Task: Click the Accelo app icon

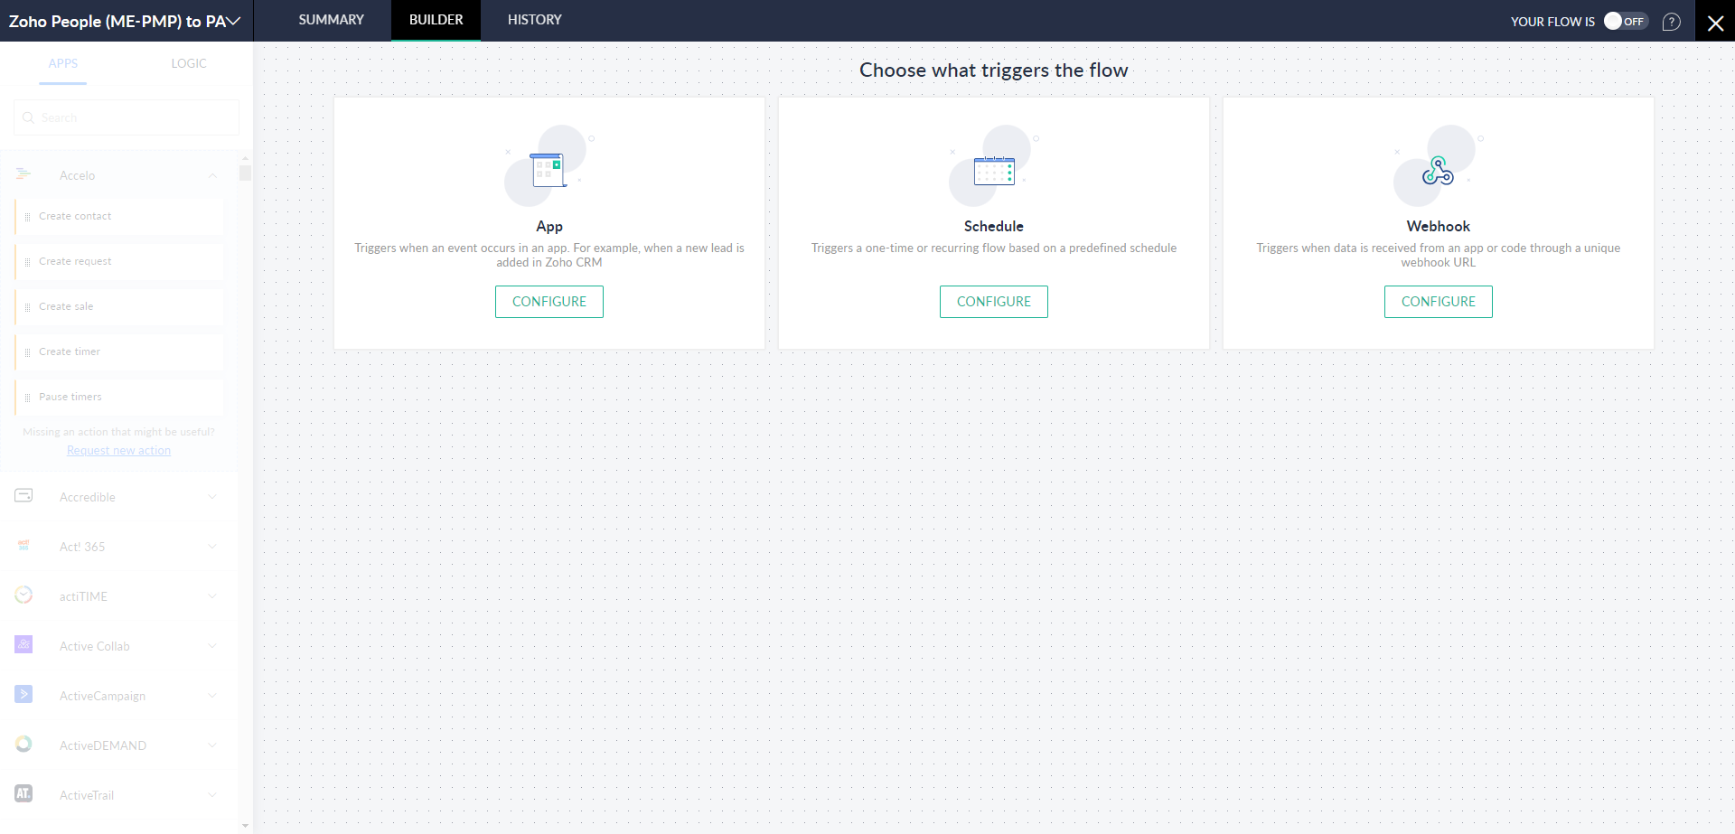Action: (23, 173)
